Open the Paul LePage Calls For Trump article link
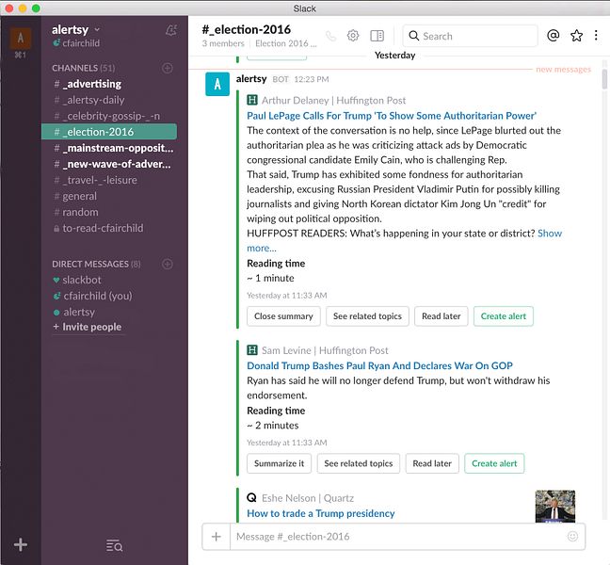This screenshot has width=610, height=565. click(392, 116)
